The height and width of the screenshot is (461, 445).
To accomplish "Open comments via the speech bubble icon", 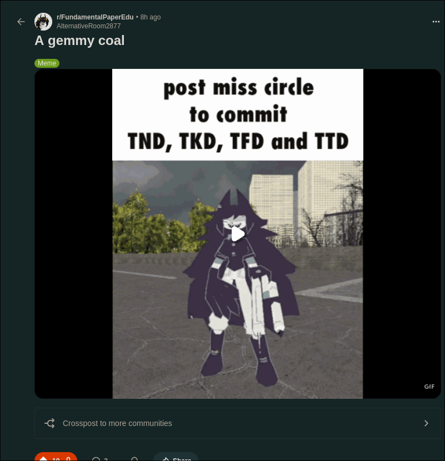I will (96, 459).
